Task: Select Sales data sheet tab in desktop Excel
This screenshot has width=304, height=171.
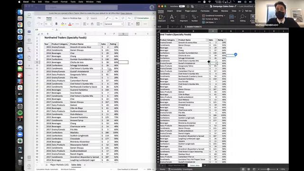Action: point(195,166)
